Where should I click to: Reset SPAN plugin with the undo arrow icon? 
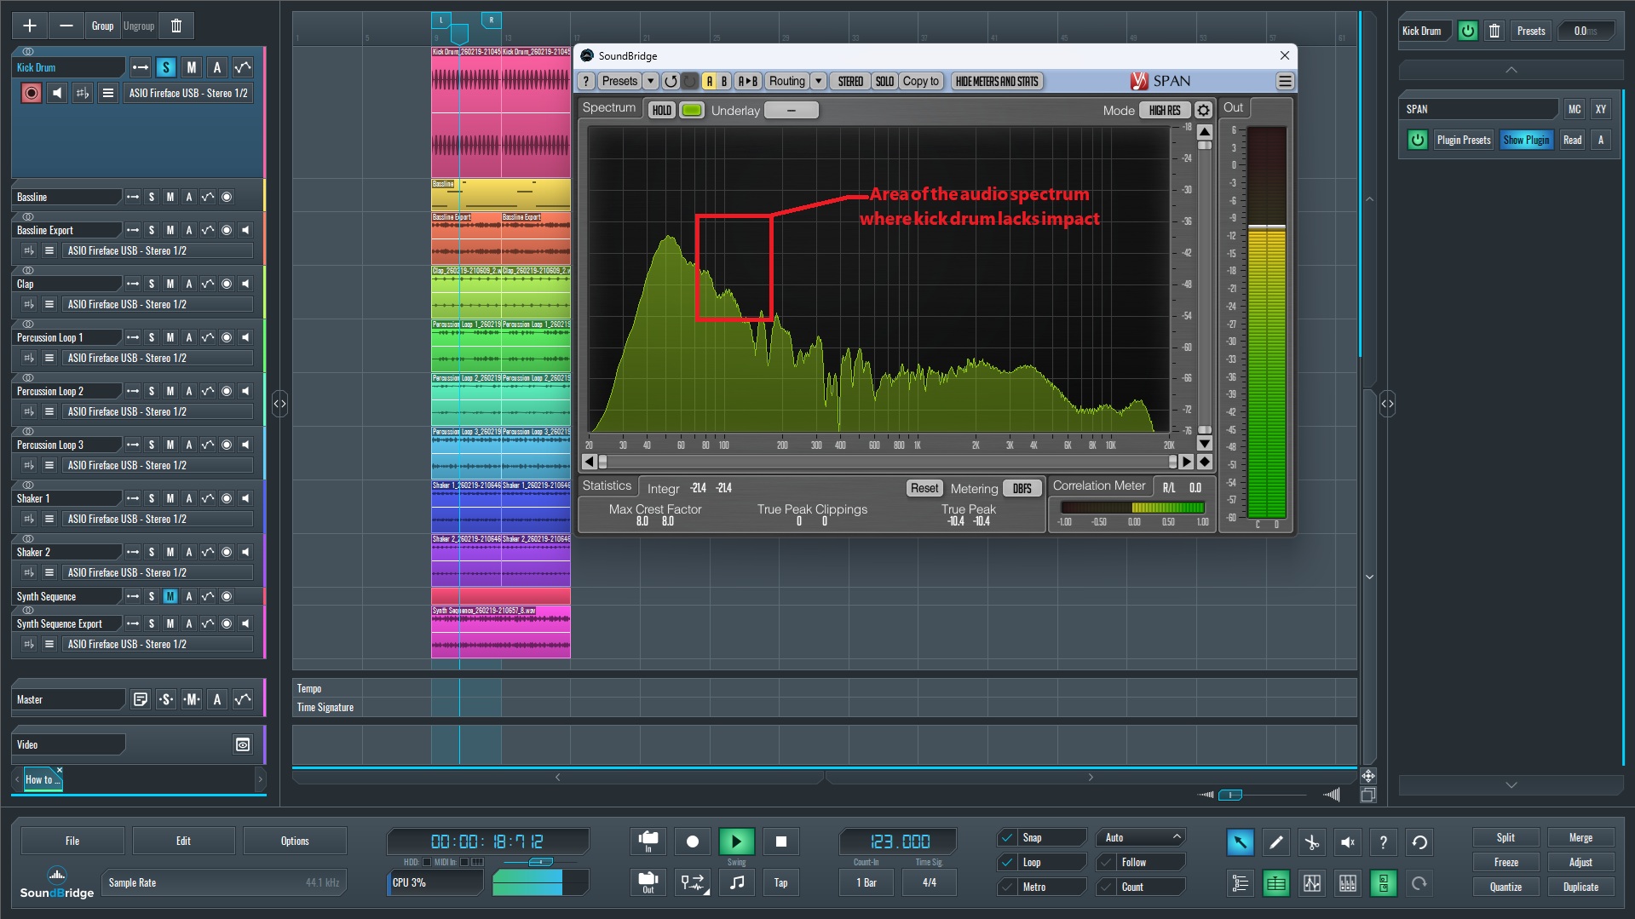tap(671, 81)
